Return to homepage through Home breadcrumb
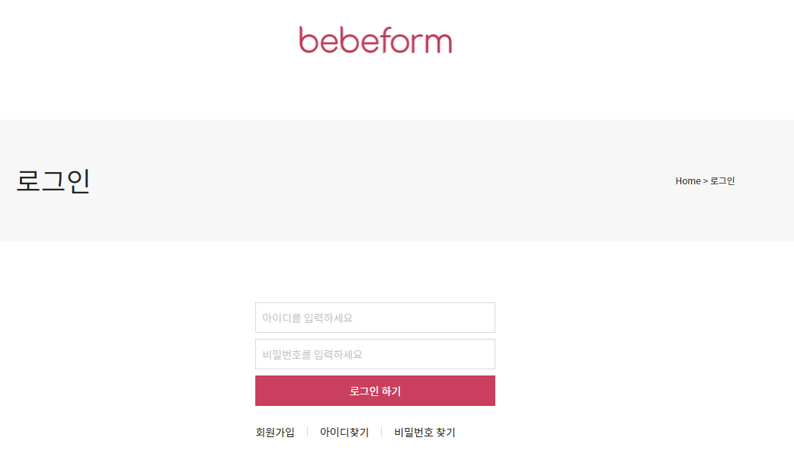The width and height of the screenshot is (794, 476). coord(687,180)
